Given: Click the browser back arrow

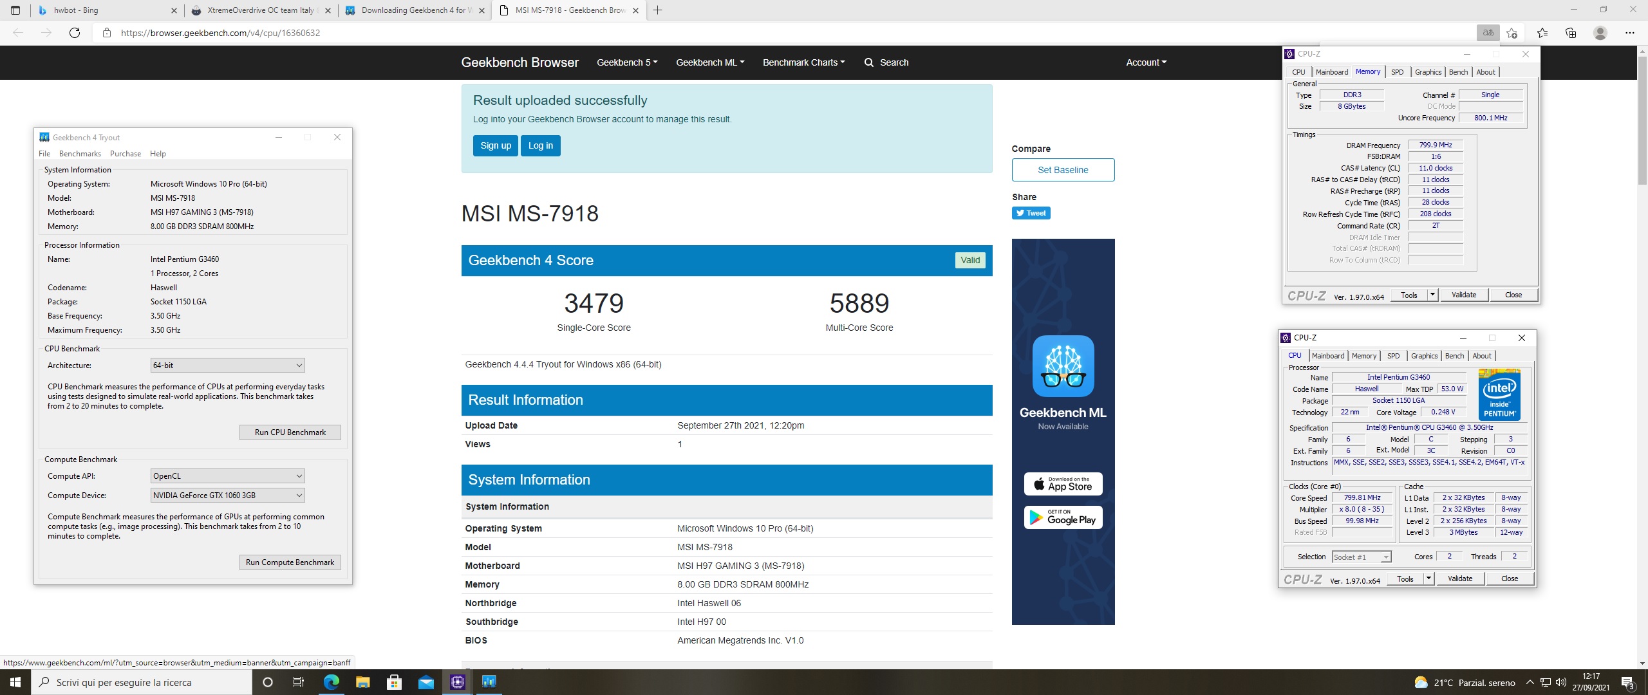Looking at the screenshot, I should (18, 33).
